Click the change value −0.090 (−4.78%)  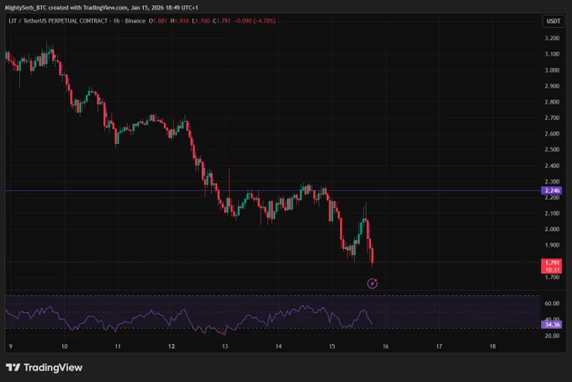point(255,21)
